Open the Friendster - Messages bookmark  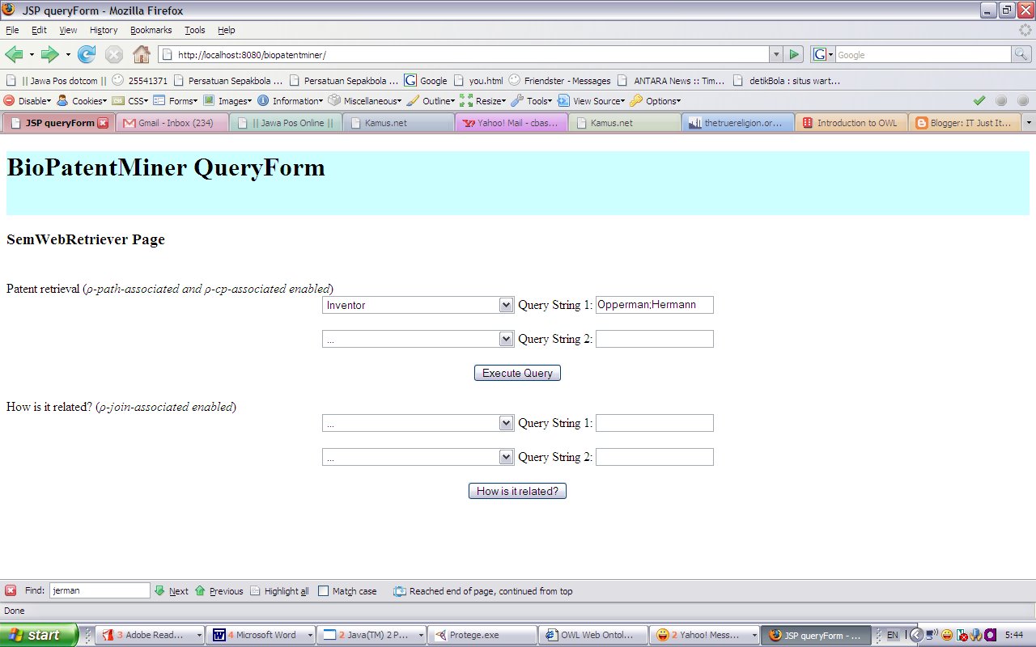click(559, 81)
